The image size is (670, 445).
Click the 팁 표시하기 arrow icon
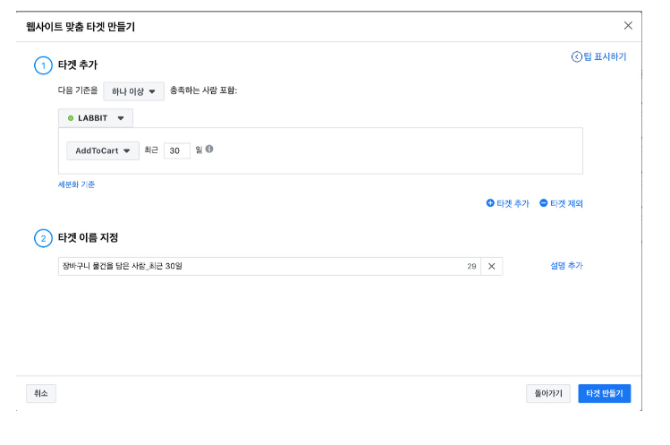(577, 56)
